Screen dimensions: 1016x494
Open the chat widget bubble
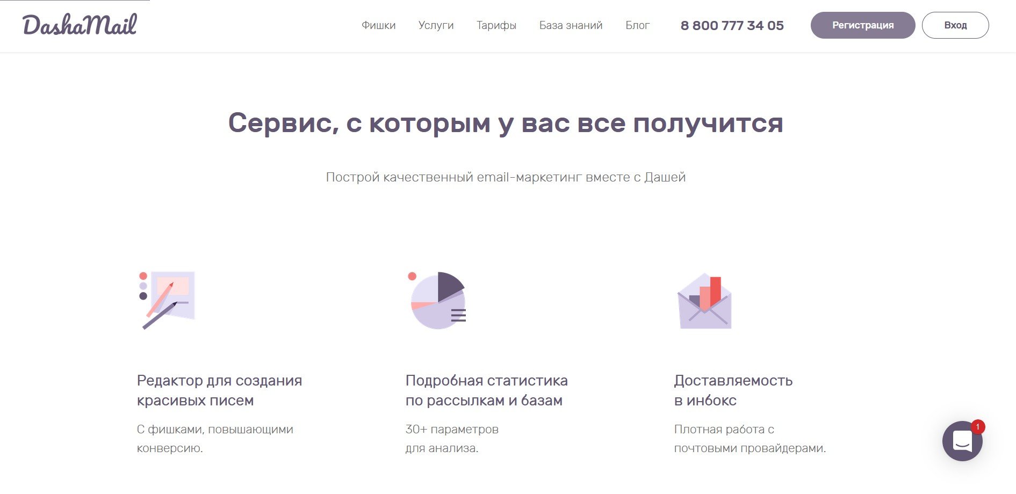962,441
